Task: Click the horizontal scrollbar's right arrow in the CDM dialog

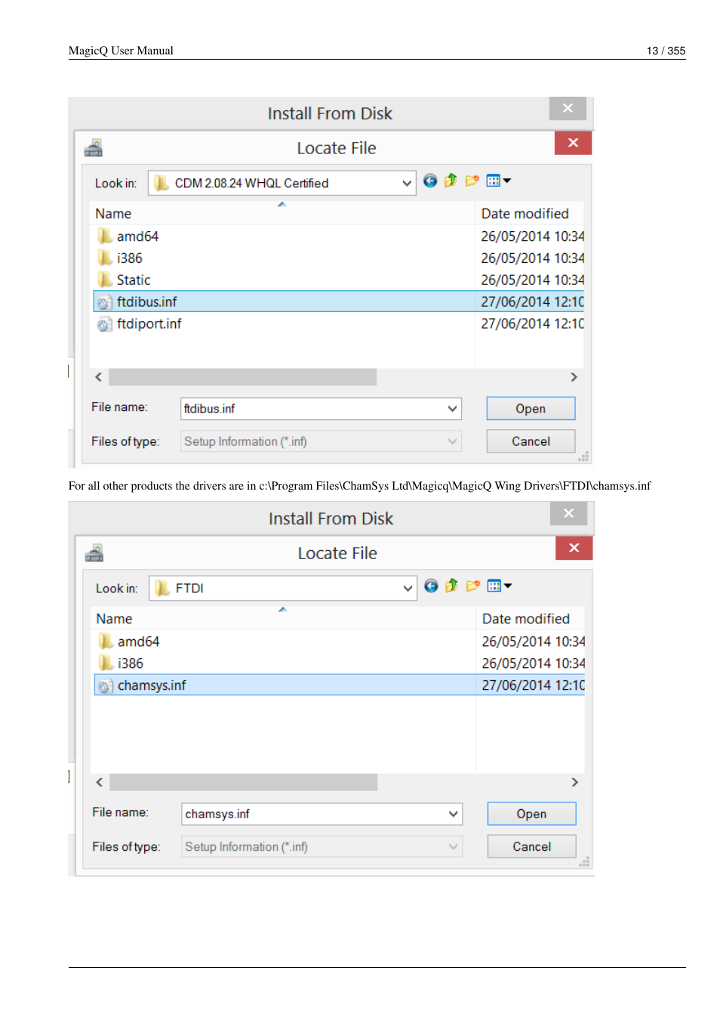Action: click(x=574, y=377)
